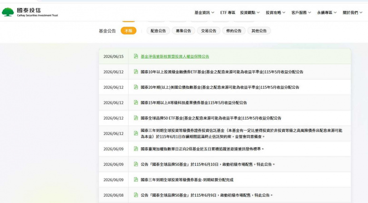Expand the 基金資訊 menu

204,13
